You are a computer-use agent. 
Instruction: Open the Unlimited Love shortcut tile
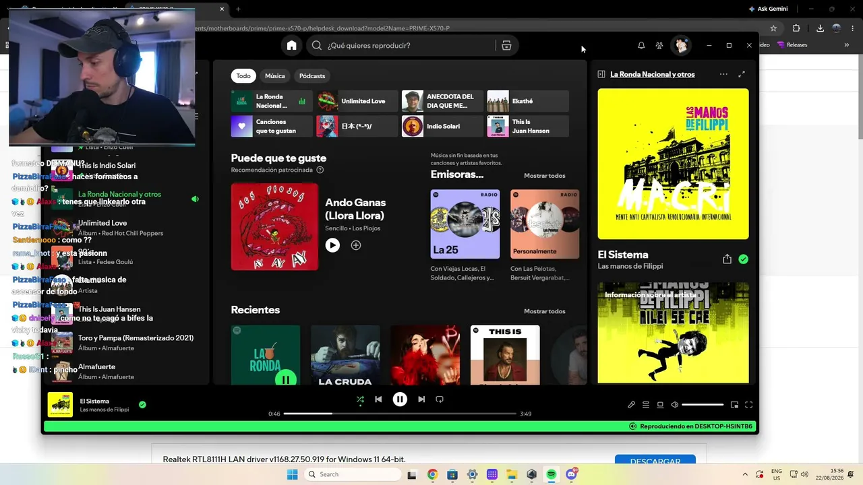(x=357, y=101)
